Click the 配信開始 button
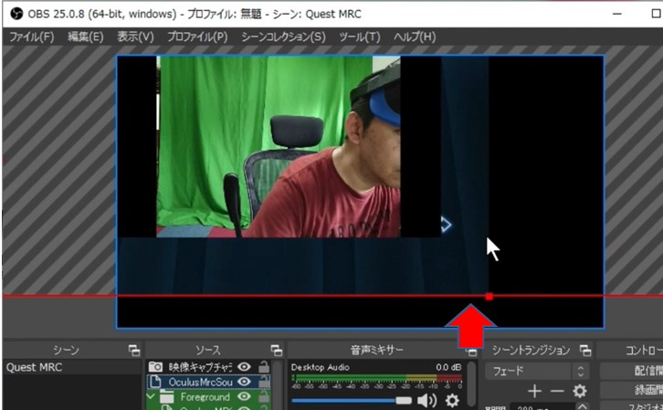Image resolution: width=663 pixels, height=410 pixels. [632, 371]
